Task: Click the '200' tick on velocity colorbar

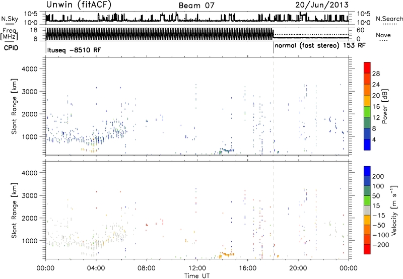Action: coord(378,176)
